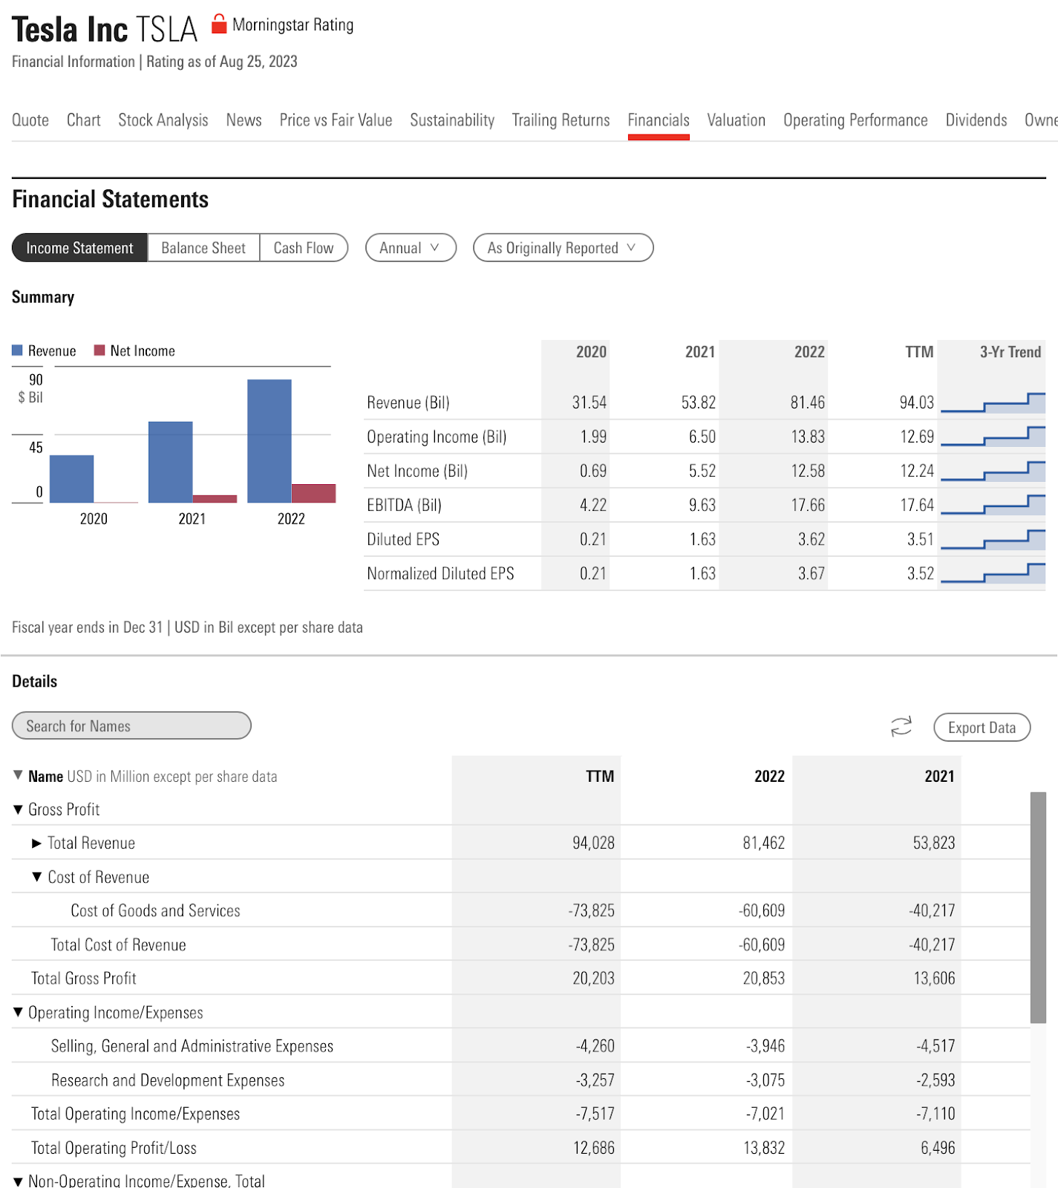Viewport: 1058px width, 1188px height.
Task: Click the 2022 revenue bar in chart
Action: coord(270,441)
